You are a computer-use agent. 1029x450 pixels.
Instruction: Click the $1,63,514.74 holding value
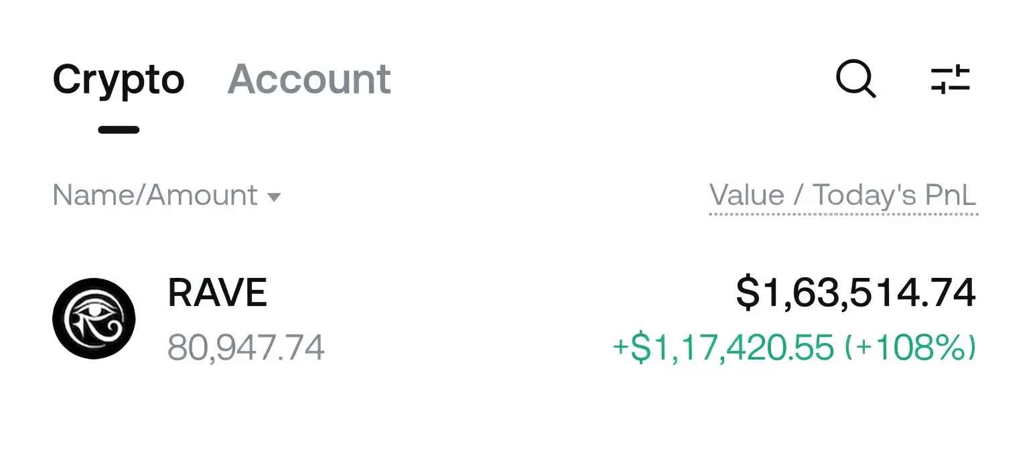point(855,293)
